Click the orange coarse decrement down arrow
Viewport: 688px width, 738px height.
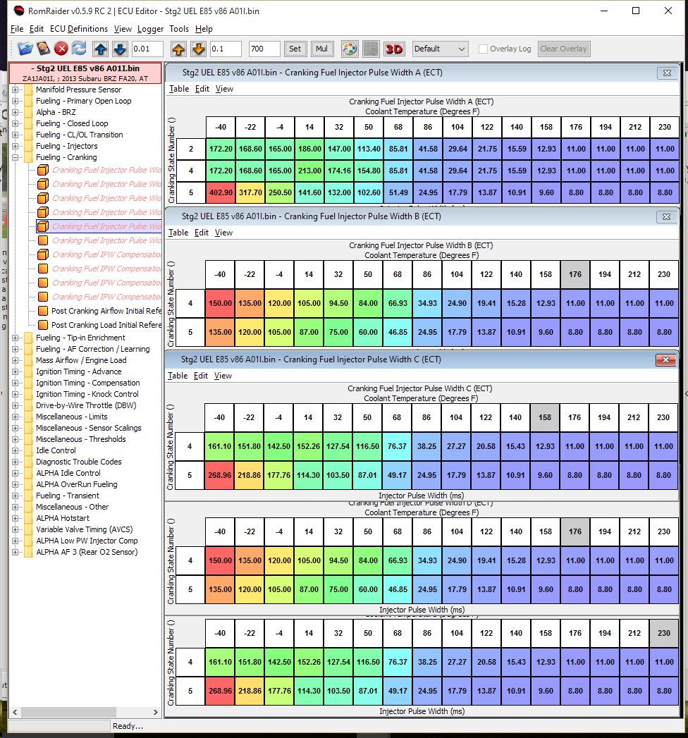[x=198, y=49]
